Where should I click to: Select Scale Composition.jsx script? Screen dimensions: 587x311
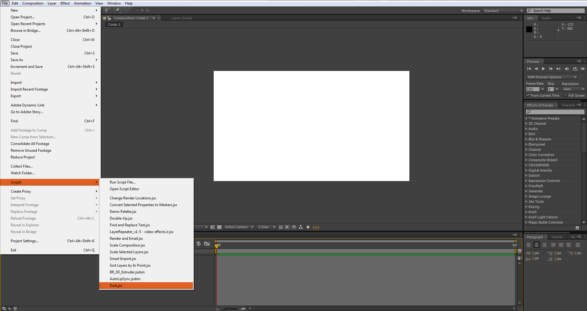[x=146, y=245]
